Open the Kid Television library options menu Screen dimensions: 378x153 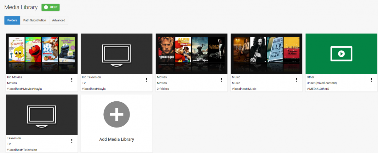146,80
